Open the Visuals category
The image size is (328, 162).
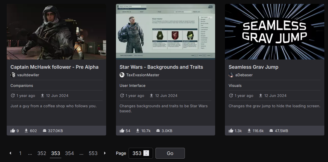(x=235, y=85)
